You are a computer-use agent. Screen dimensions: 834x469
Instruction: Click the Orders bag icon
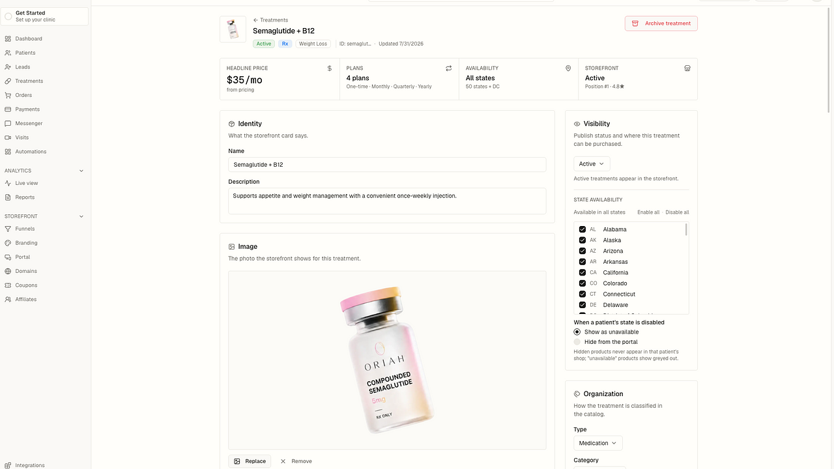[x=8, y=95]
